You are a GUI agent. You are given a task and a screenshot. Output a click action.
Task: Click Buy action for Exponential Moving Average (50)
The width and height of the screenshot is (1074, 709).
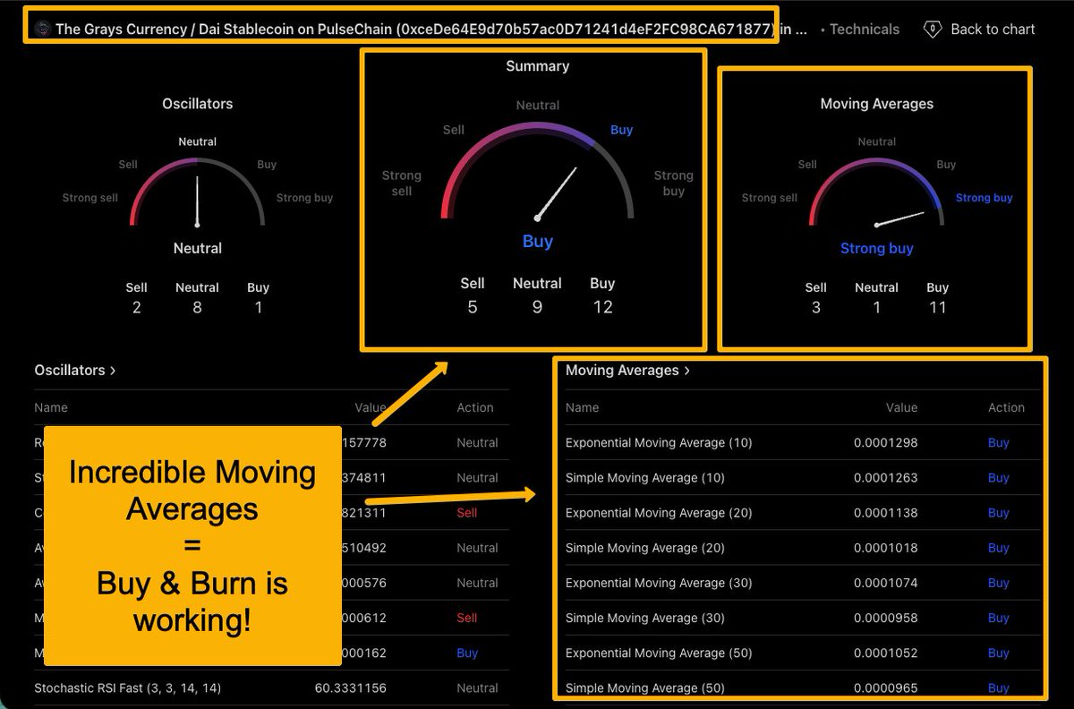point(998,653)
